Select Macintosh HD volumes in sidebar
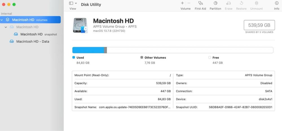The height and width of the screenshot is (131, 282). [30, 20]
